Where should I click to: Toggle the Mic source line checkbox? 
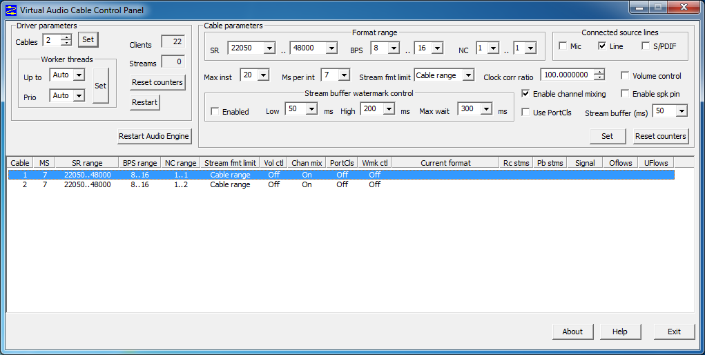563,46
